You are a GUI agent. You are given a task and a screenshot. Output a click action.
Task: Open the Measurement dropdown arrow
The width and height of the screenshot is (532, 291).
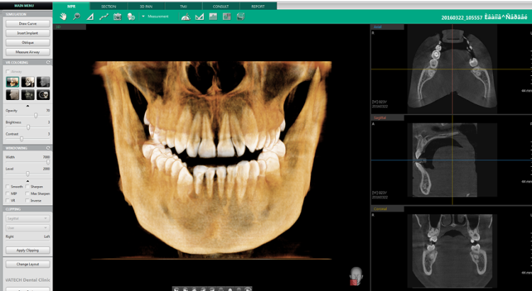143,16
